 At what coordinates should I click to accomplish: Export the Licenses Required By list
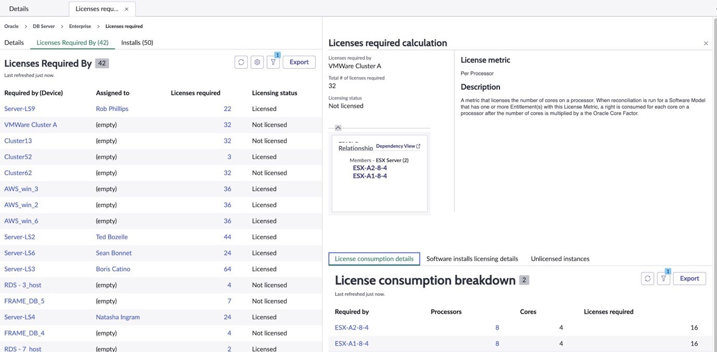[299, 62]
